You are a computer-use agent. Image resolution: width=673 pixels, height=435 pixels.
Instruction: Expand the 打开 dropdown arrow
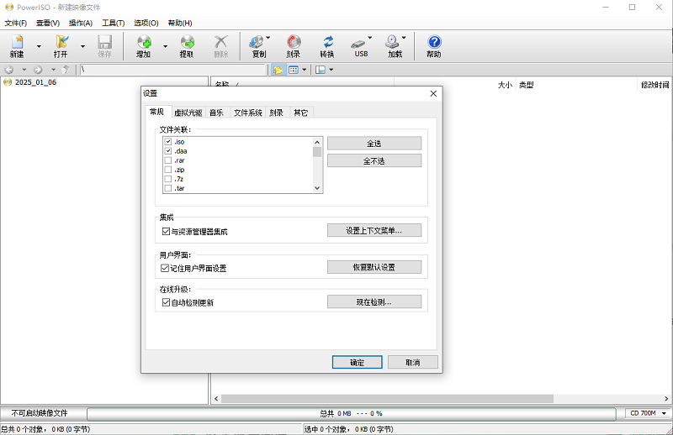(x=82, y=46)
